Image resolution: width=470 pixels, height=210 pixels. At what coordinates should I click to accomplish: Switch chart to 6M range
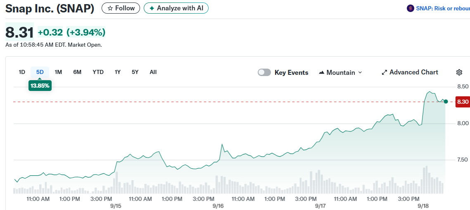coord(77,72)
